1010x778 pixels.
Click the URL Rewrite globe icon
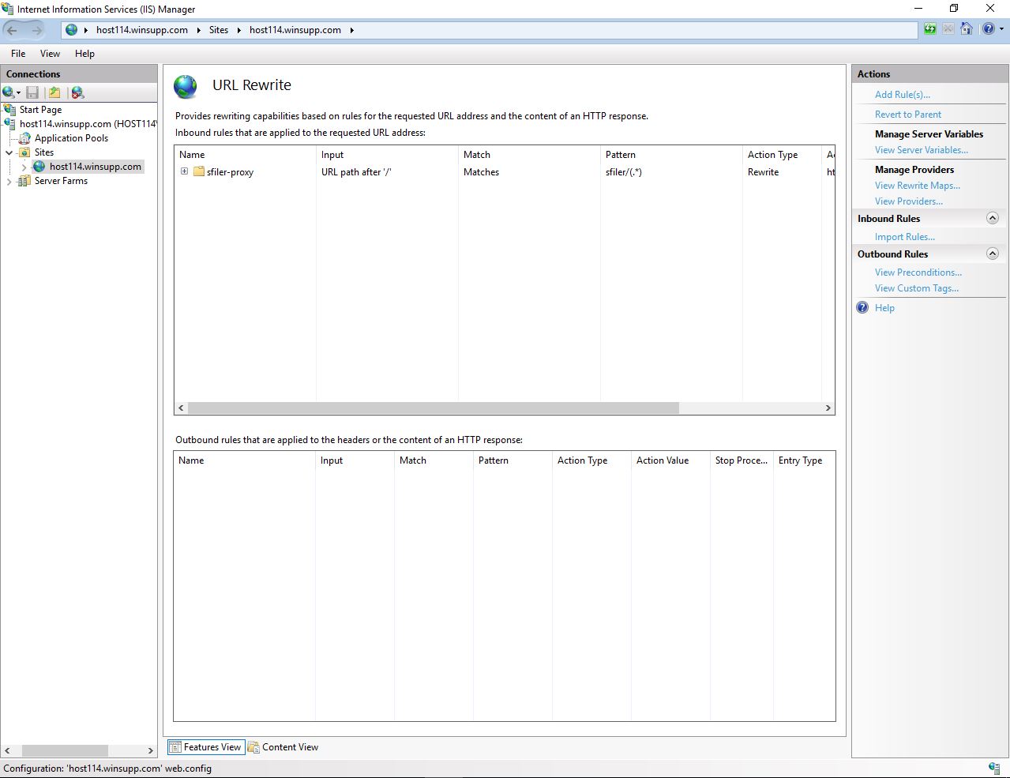click(x=186, y=86)
